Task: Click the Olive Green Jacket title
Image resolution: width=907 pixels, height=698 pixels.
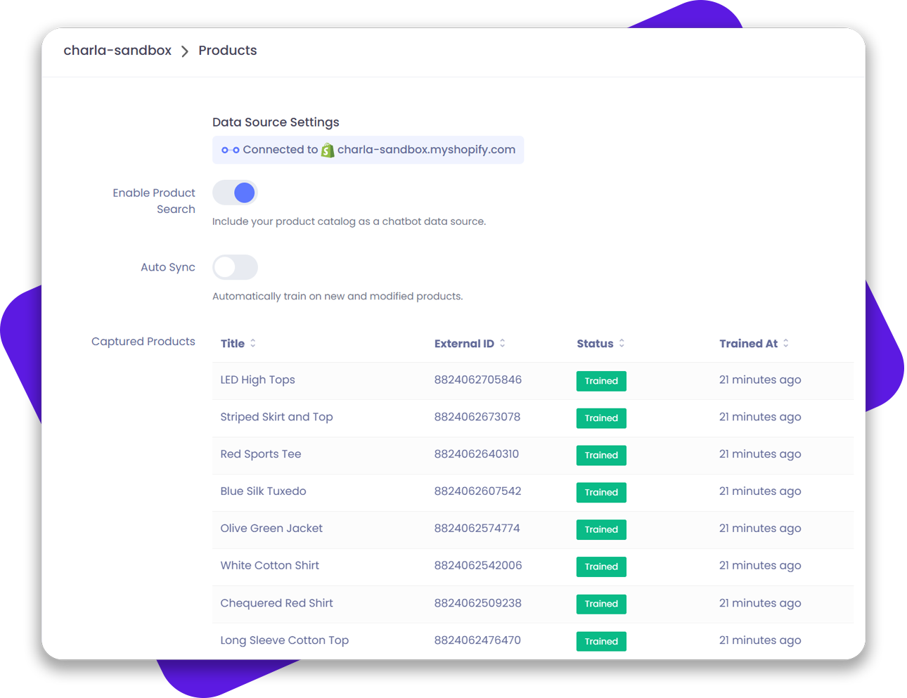Action: (x=271, y=529)
